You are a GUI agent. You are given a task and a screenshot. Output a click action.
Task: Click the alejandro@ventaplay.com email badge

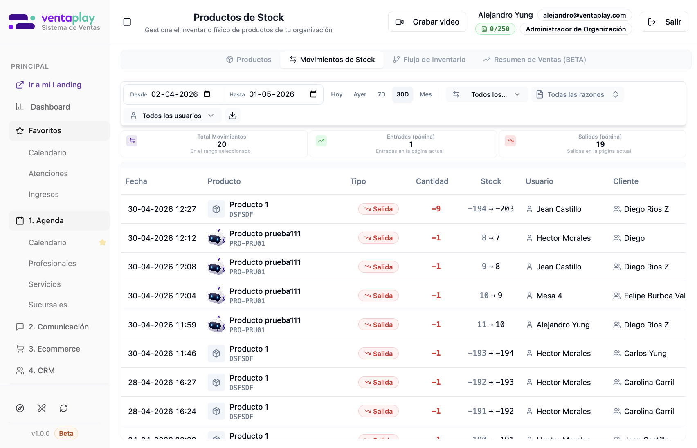(585, 15)
